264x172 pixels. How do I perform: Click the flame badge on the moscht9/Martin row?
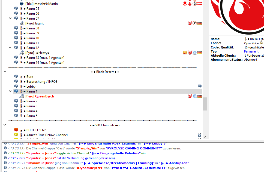190,4
